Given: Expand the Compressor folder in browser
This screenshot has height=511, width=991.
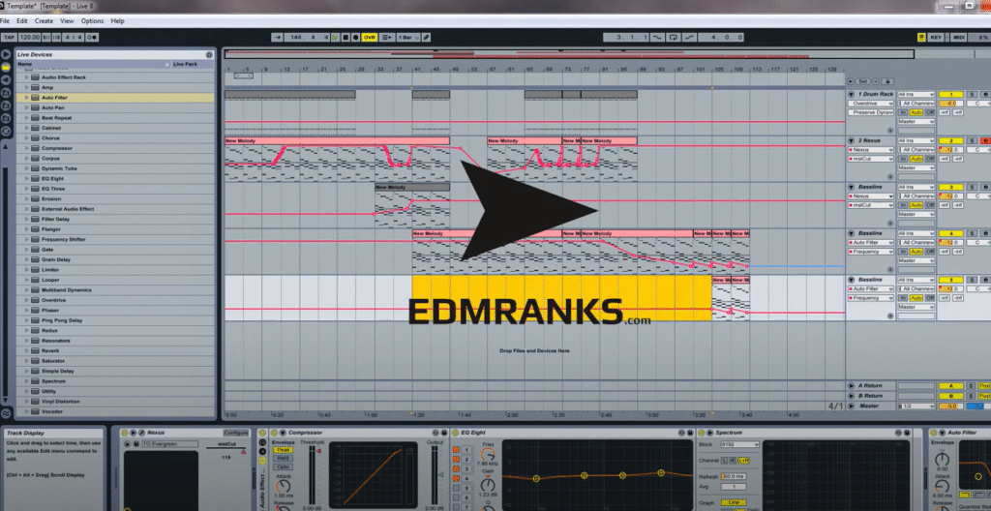Looking at the screenshot, I should coord(27,148).
